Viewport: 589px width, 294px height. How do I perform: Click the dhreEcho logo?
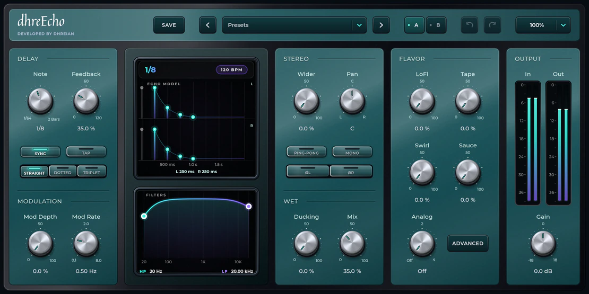click(41, 21)
